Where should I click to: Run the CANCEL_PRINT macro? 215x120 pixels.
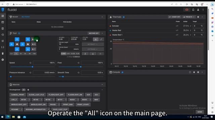click(18, 95)
